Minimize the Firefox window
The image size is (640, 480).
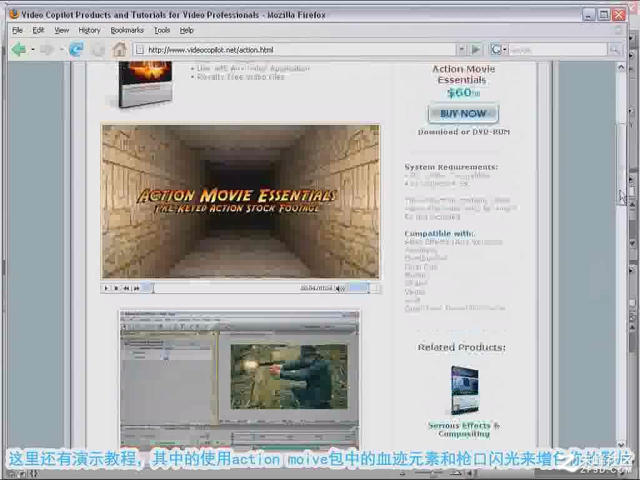(589, 15)
